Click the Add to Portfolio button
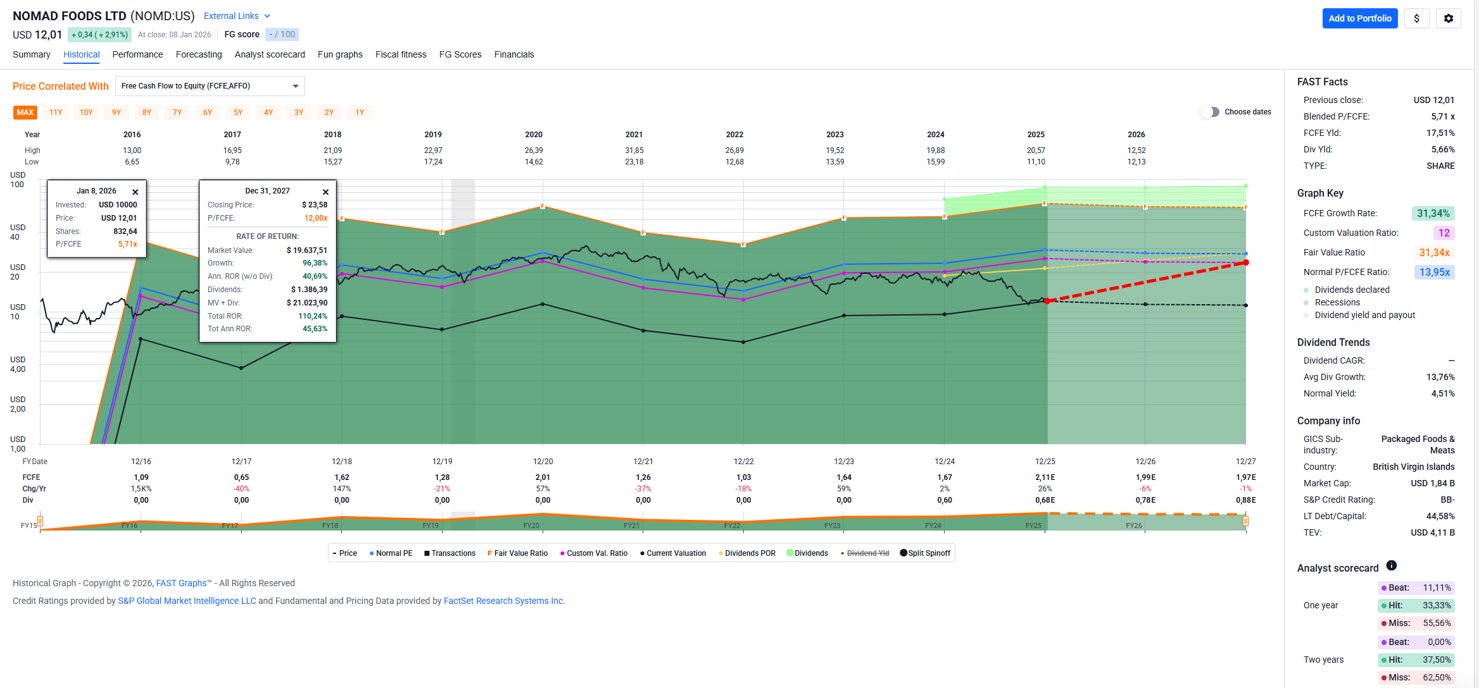1479x688 pixels. point(1359,18)
